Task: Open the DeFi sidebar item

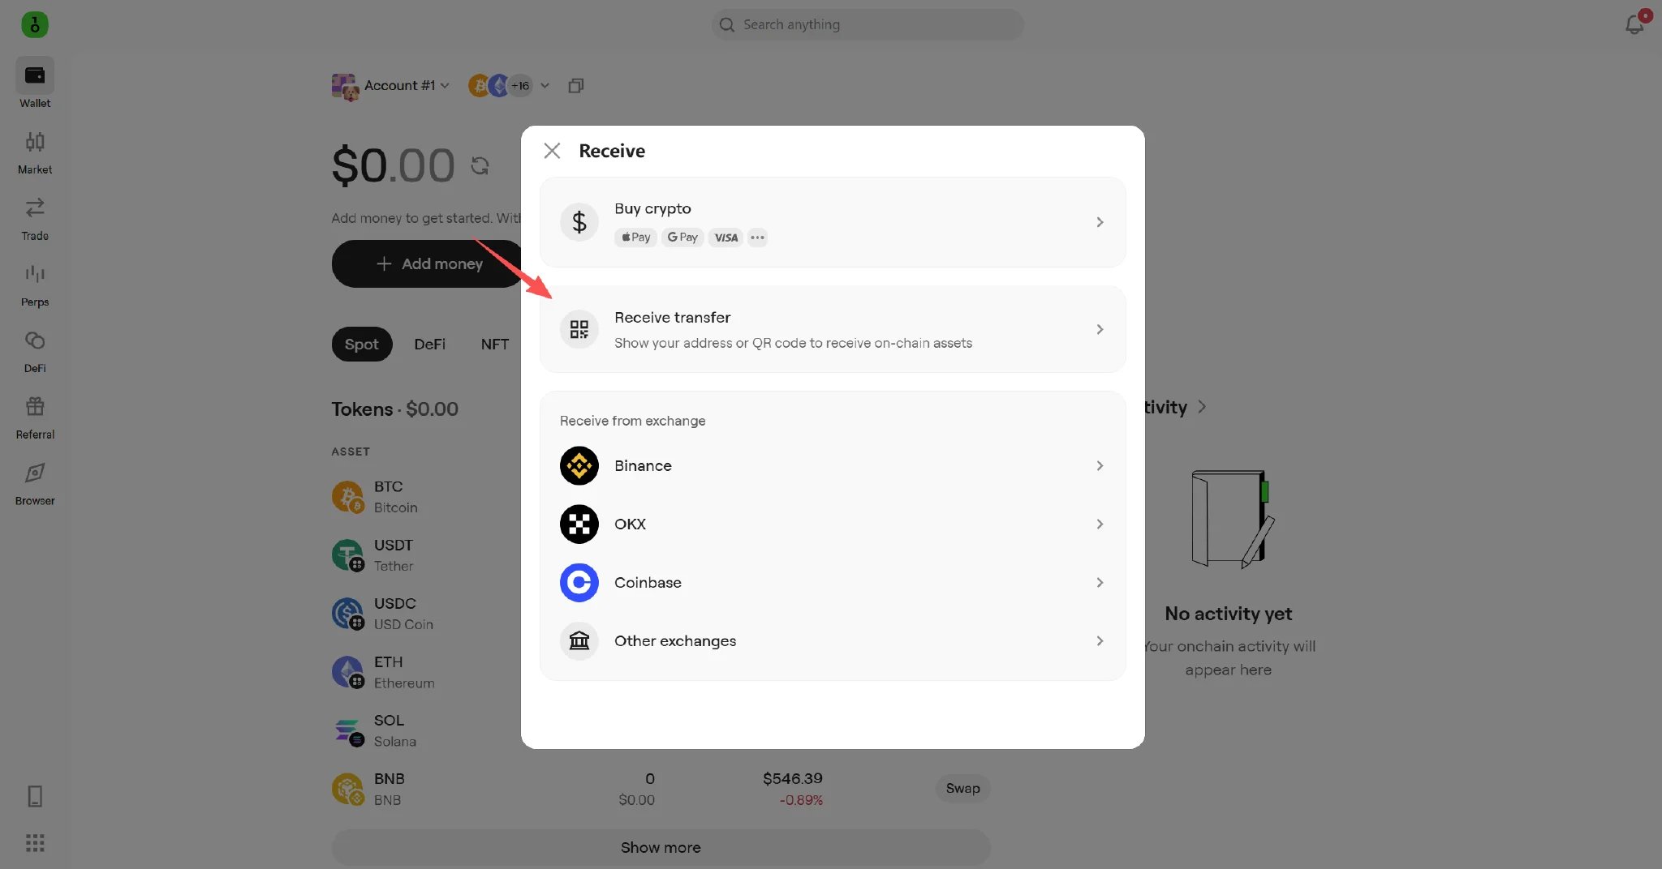Action: point(35,352)
